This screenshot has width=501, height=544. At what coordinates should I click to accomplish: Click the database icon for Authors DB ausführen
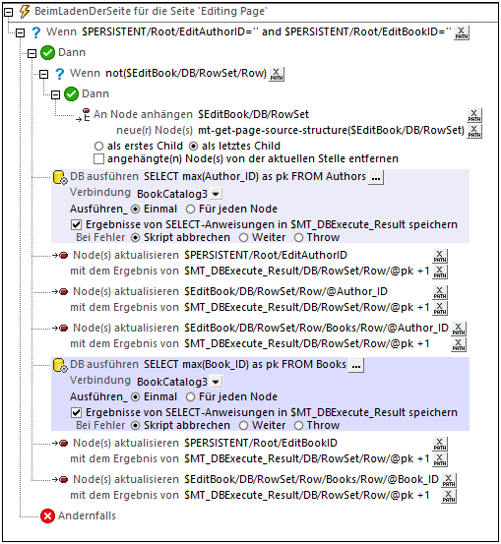[60, 177]
